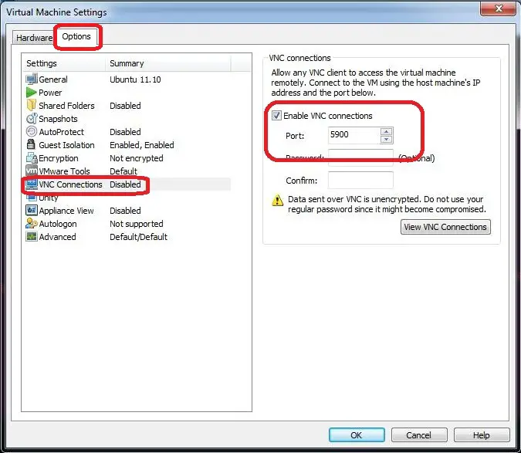521x453 pixels.
Task: Toggle Enable VNC connections checkbox
Action: coord(276,115)
